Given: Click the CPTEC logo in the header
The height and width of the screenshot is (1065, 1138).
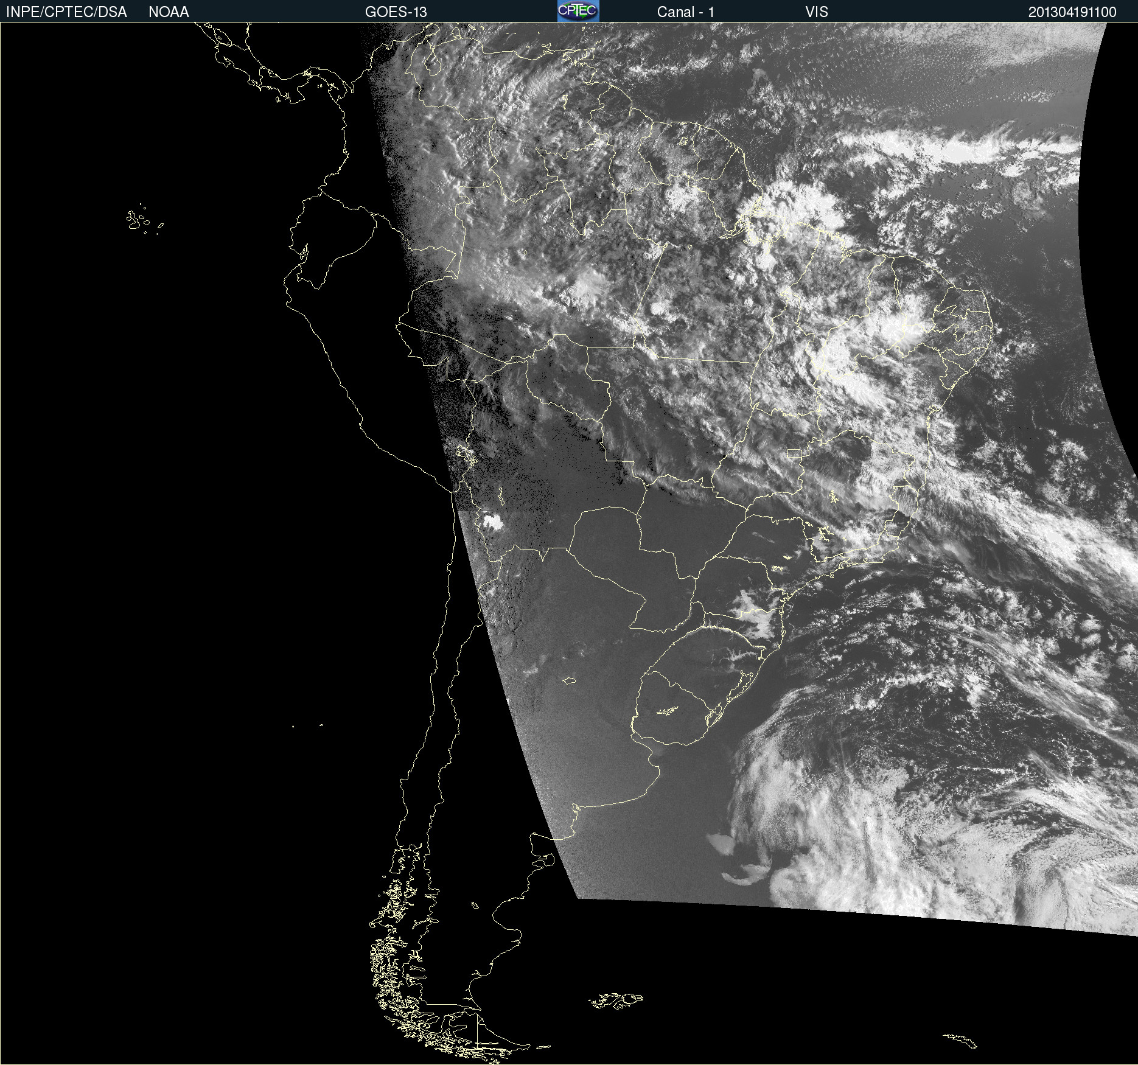Looking at the screenshot, I should (578, 11).
